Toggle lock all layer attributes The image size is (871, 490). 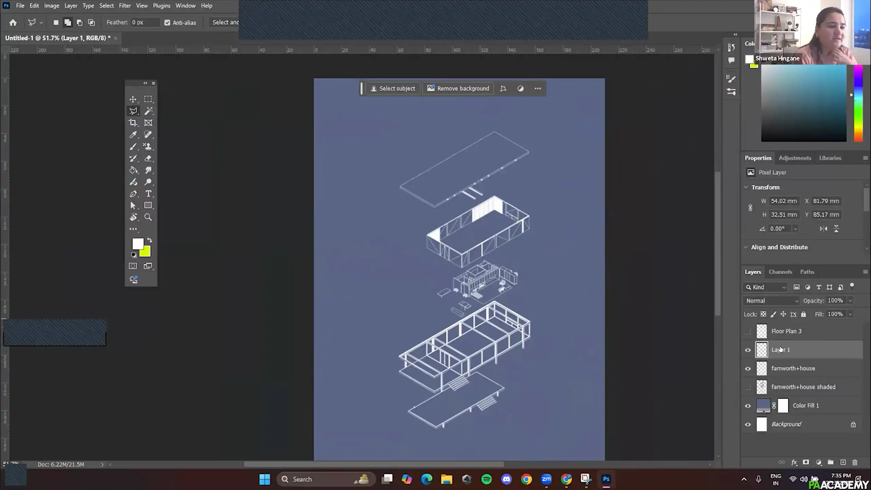tap(803, 314)
